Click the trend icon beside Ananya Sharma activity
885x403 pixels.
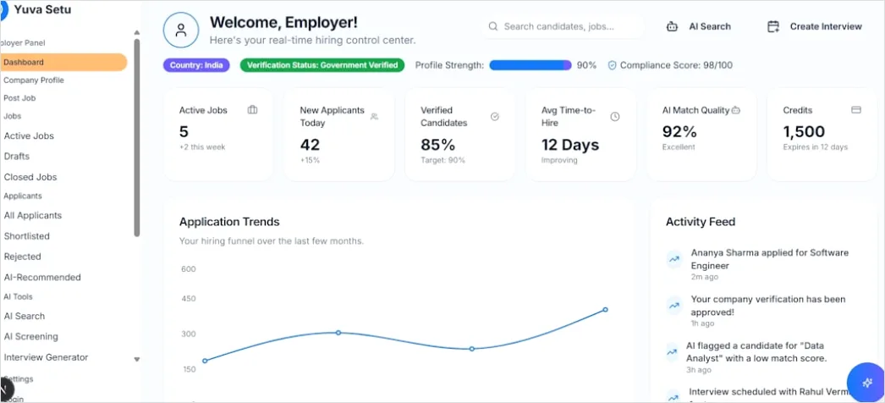point(674,260)
